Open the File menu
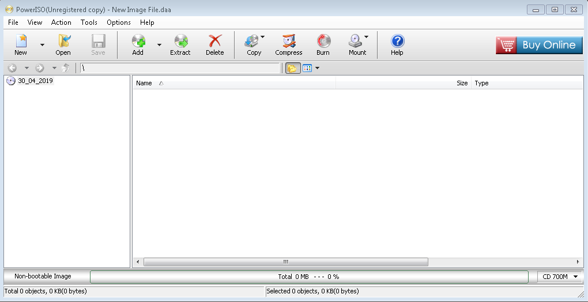The height and width of the screenshot is (302, 588). [13, 22]
